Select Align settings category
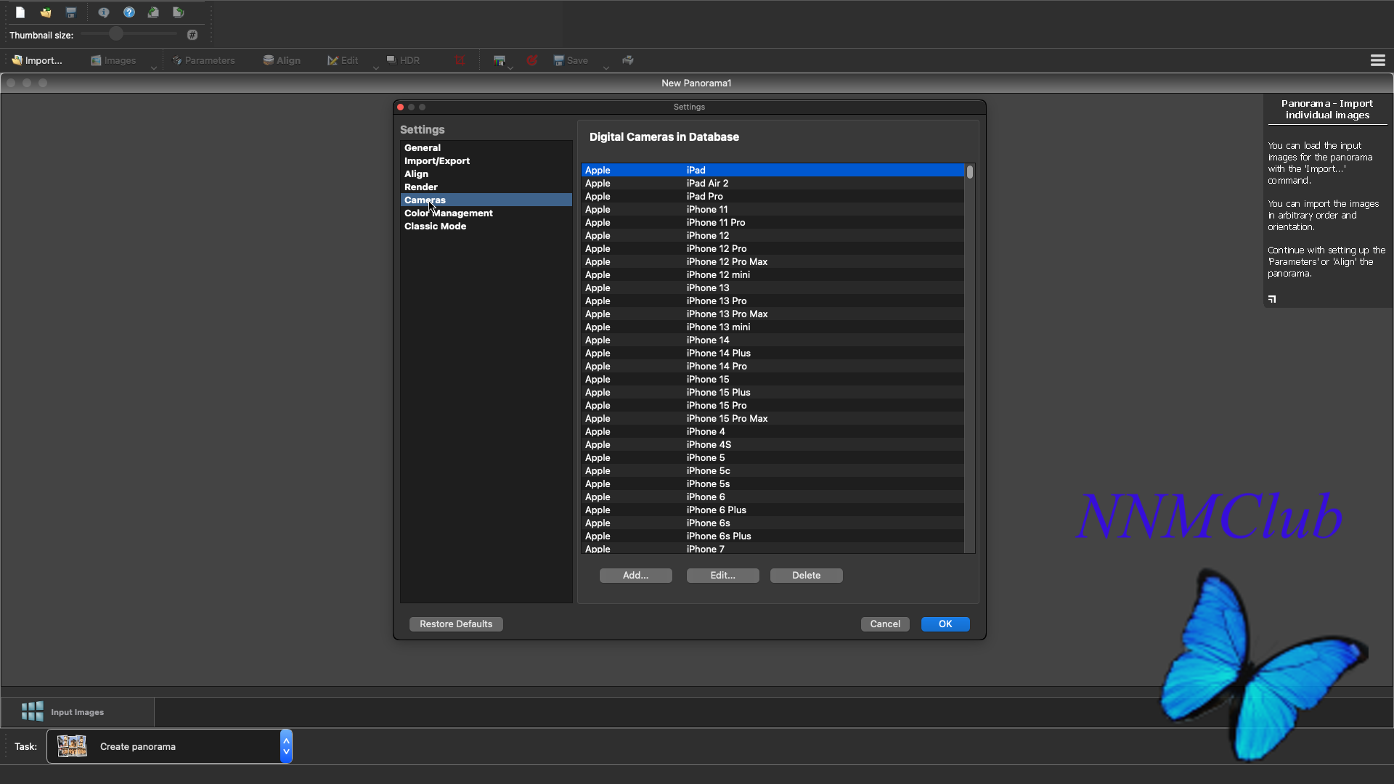This screenshot has width=1394, height=784. pyautogui.click(x=486, y=173)
